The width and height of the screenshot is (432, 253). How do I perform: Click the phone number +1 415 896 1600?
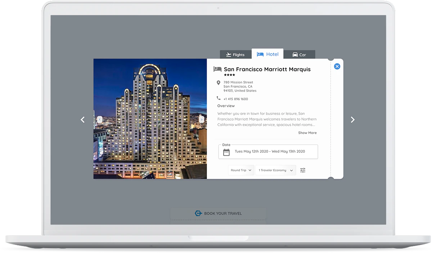pos(236,99)
